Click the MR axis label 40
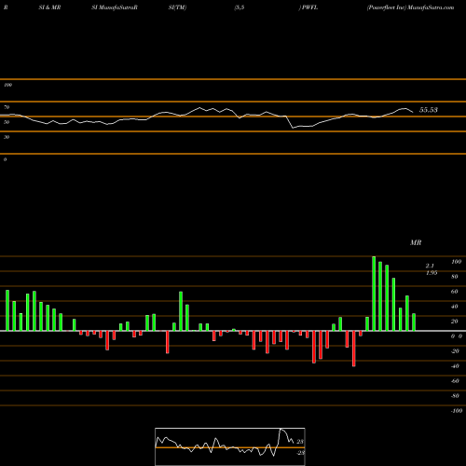The height and width of the screenshot is (466, 466). pyautogui.click(x=454, y=307)
